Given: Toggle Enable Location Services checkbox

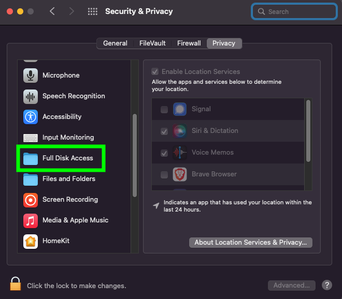Looking at the screenshot, I should pyautogui.click(x=154, y=72).
